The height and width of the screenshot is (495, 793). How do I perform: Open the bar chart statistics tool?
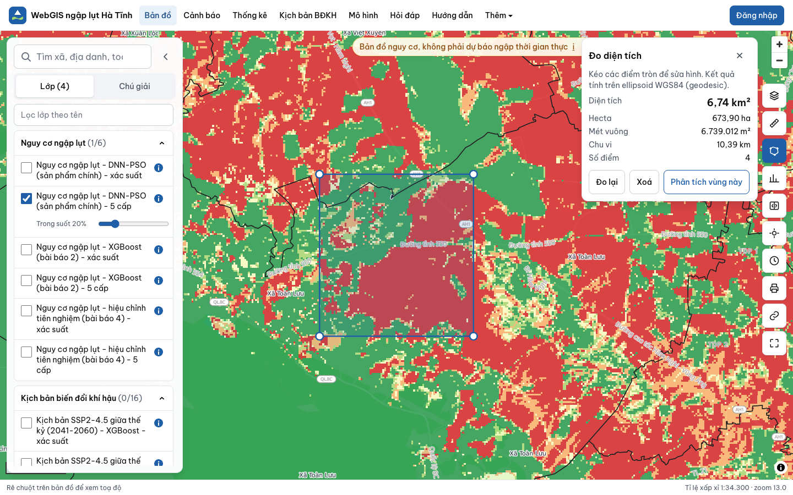click(774, 178)
